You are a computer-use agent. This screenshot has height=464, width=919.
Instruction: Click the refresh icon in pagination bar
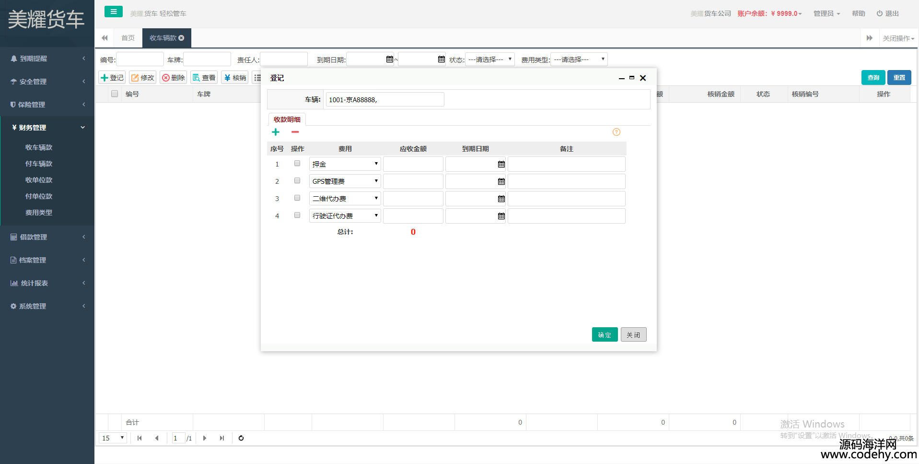pyautogui.click(x=241, y=438)
